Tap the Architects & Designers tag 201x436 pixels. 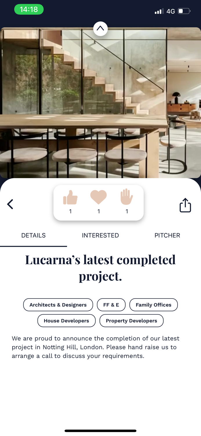point(58,305)
